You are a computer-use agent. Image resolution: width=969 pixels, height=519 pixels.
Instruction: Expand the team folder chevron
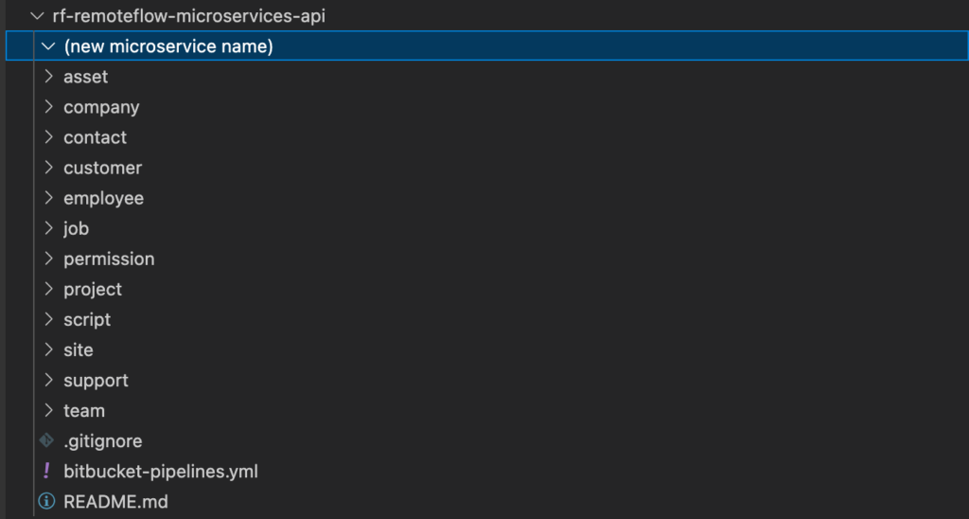48,410
